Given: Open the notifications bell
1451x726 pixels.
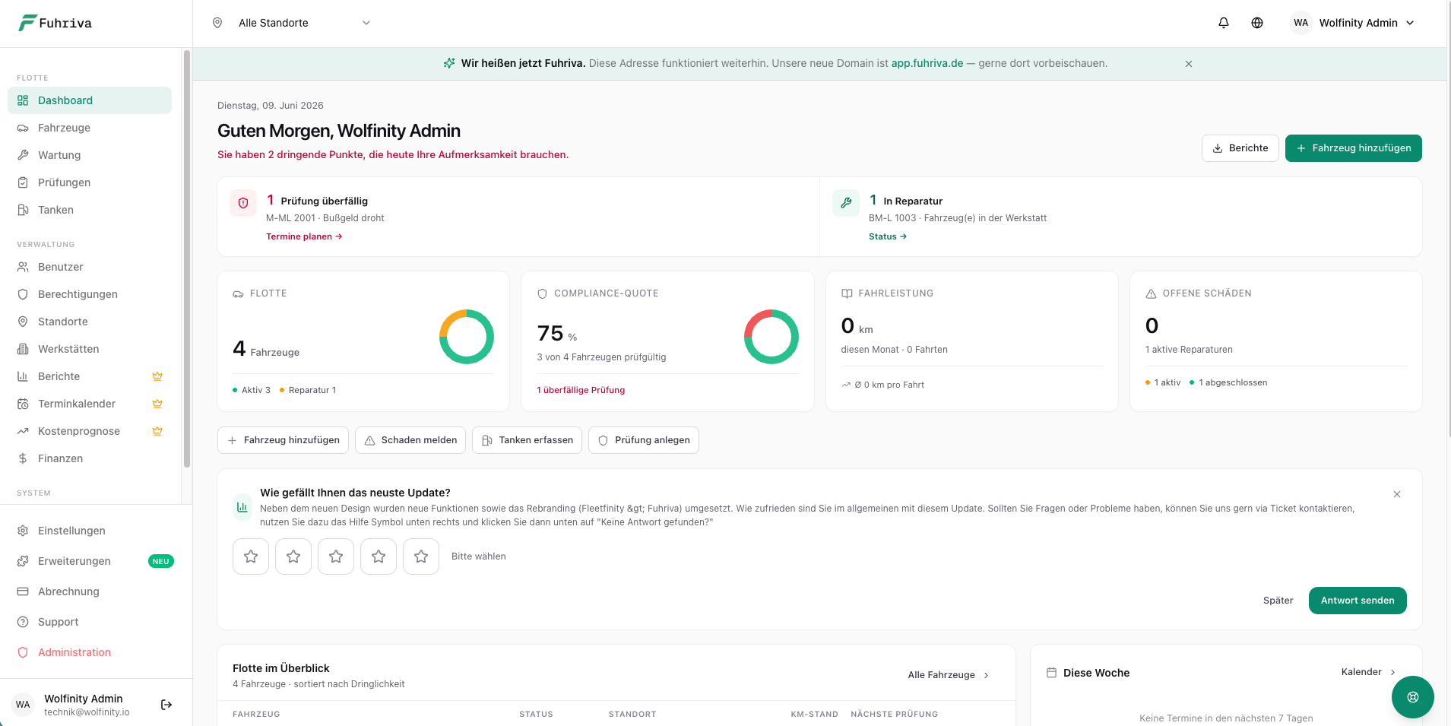Looking at the screenshot, I should click(1224, 23).
